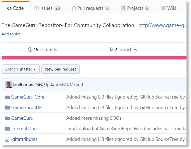Click the Projects board icon
191x149 pixels.
[x=123, y=8]
